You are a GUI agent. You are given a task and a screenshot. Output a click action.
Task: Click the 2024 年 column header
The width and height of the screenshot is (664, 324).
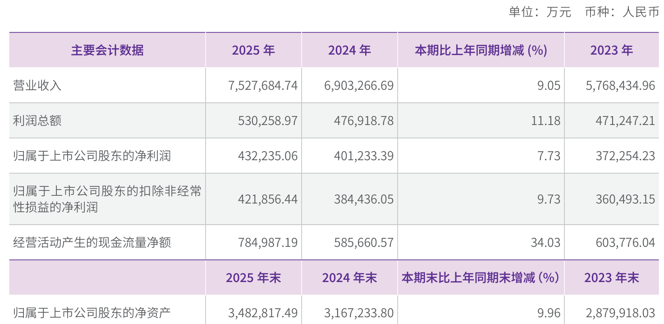349,50
